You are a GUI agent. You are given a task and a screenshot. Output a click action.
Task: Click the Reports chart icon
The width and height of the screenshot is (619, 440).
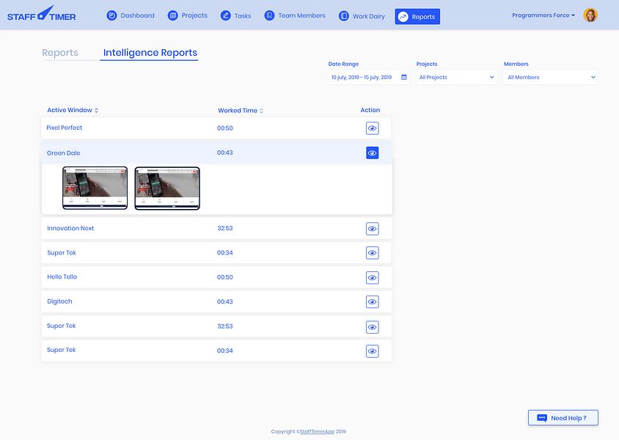pyautogui.click(x=403, y=17)
